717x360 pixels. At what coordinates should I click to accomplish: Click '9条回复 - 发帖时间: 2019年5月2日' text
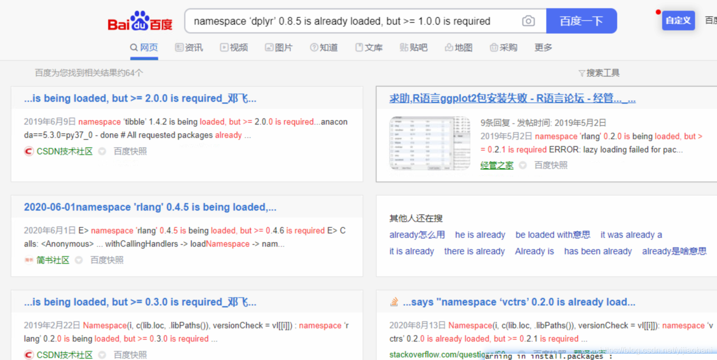click(543, 123)
